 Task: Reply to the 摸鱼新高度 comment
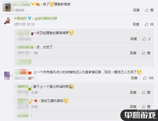136,10
